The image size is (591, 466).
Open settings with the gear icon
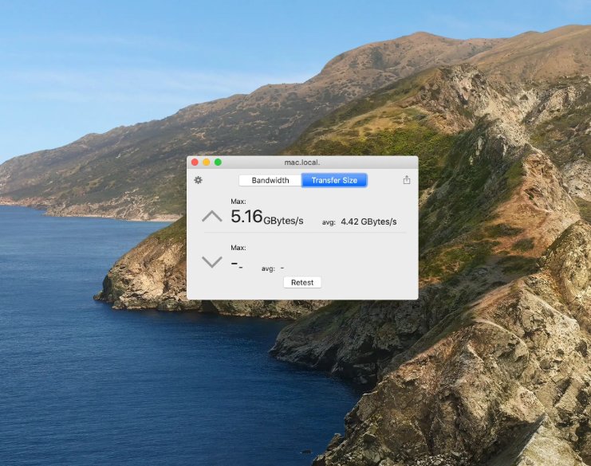click(x=199, y=180)
